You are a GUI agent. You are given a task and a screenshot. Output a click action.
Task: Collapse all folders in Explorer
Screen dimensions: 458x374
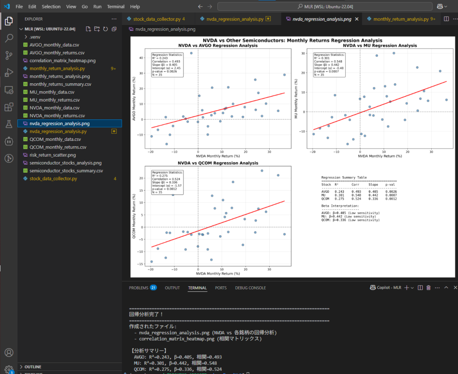click(114, 29)
